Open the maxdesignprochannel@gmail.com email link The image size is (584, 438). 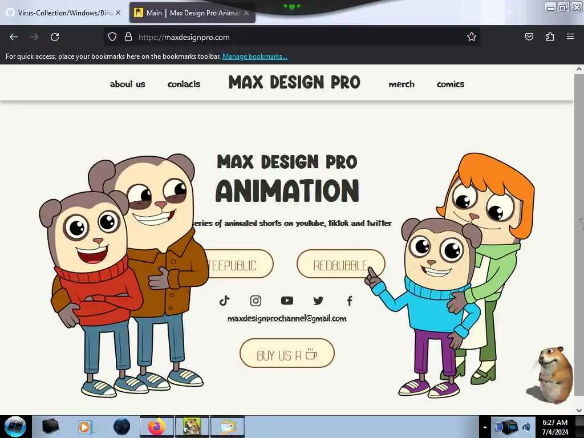tap(287, 318)
